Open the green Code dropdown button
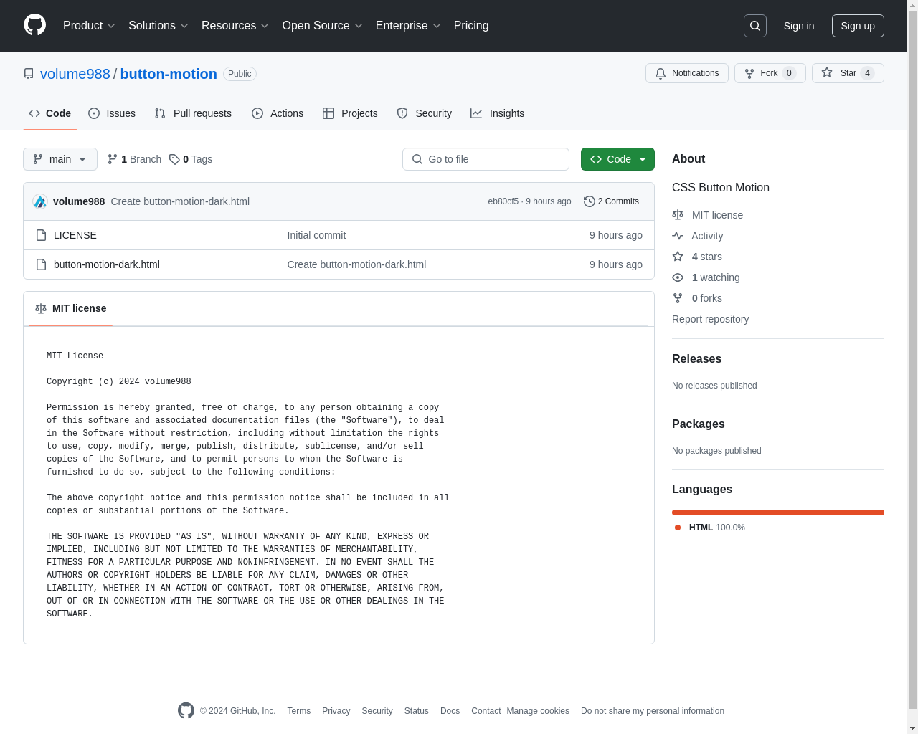Screen dimensions: 918x734 click(617, 159)
